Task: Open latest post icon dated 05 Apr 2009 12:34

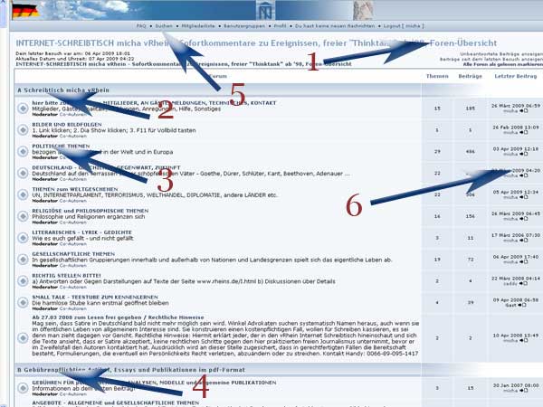Action: click(524, 197)
